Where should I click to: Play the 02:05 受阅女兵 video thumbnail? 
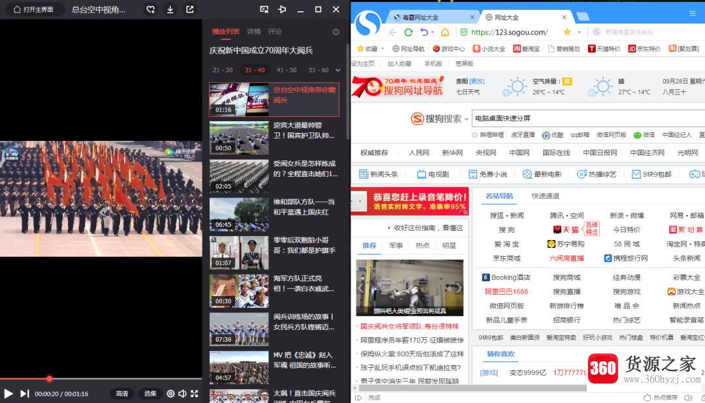(239, 175)
